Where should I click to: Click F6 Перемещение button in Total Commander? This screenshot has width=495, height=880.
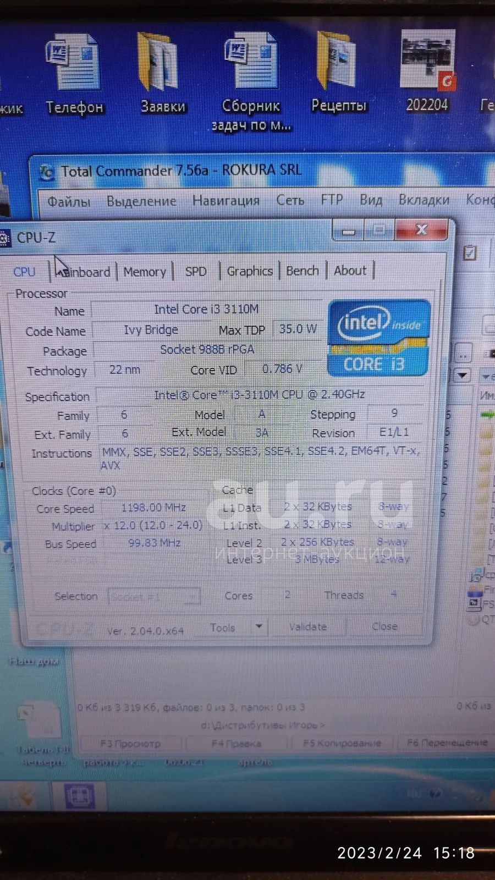pos(447,743)
